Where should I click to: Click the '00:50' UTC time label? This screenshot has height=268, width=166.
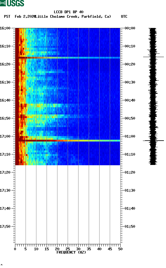(x=130, y=118)
